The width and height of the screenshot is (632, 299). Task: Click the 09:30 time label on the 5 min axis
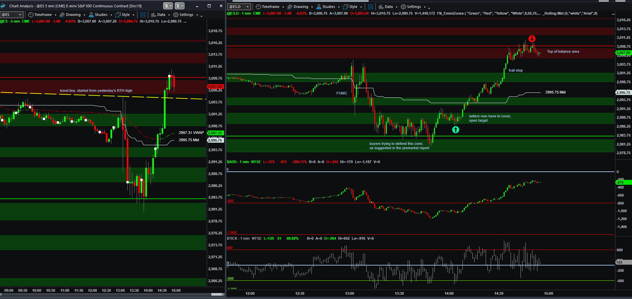click(x=23, y=290)
